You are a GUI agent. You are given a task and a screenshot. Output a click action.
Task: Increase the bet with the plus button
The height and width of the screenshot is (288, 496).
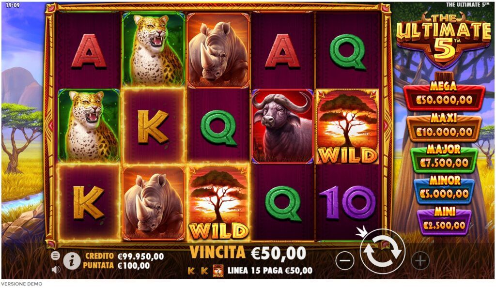coord(420,261)
